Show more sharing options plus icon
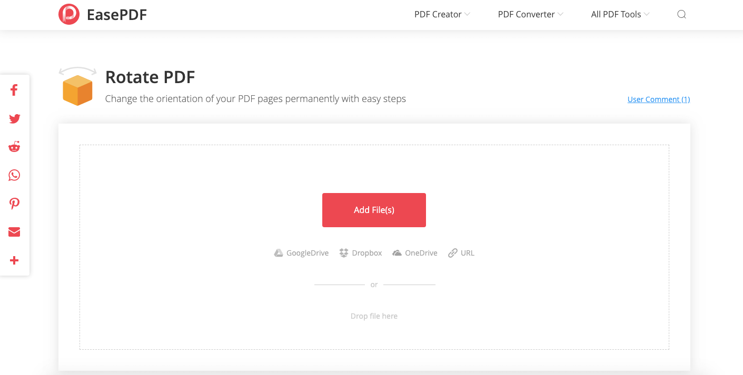This screenshot has height=375, width=743. pos(14,260)
